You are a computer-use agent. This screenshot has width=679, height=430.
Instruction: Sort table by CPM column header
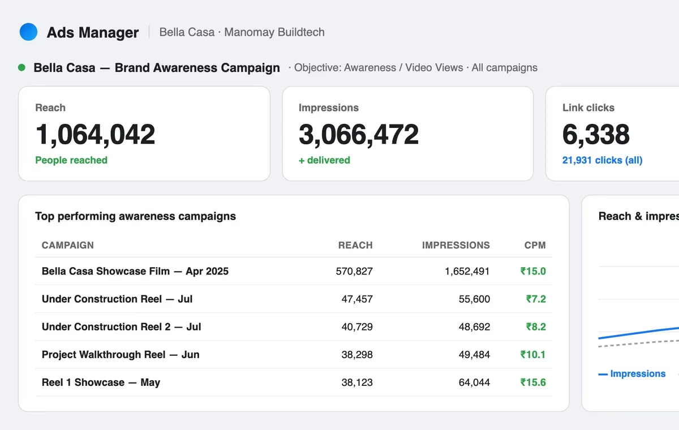click(535, 245)
